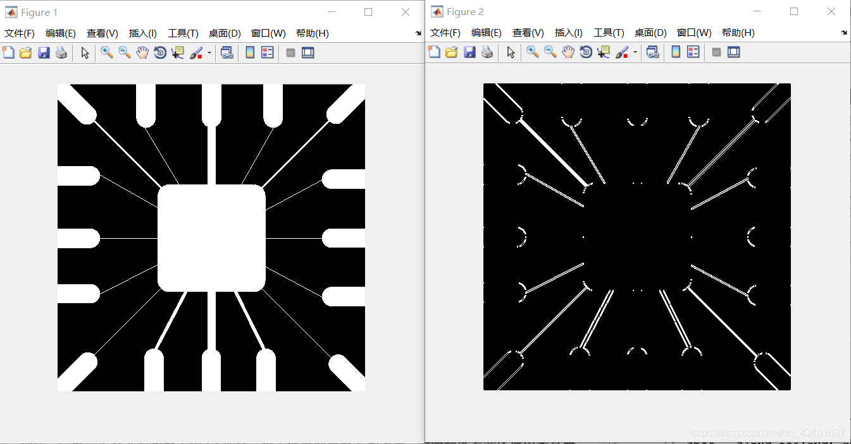This screenshot has width=851, height=444.
Task: Click dock arrow at Figure 2 menu bar end
Action: pos(844,33)
